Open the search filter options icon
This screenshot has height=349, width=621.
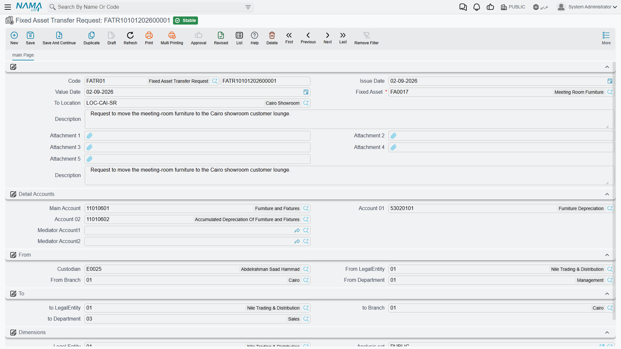(248, 7)
